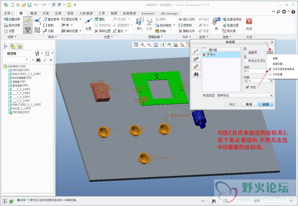Viewport: 298px width, 206px height.
Task: Toggle the Preview (预览) checkbox in the dialog
Action: [247, 87]
